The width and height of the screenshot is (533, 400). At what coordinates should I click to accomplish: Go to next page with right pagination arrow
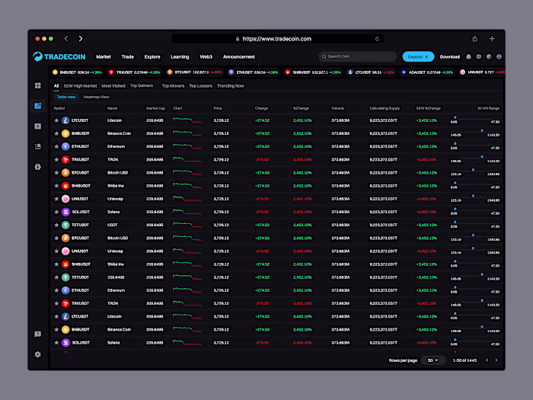click(496, 360)
